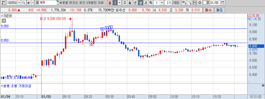Viewport: 265px width, 99px height.
Task: Click the blue 매도 (sell) button
Action: tap(219, 10)
